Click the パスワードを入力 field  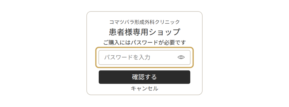click(144, 58)
